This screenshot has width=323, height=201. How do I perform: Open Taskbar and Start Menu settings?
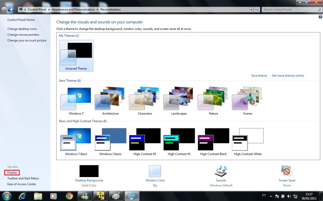23,178
